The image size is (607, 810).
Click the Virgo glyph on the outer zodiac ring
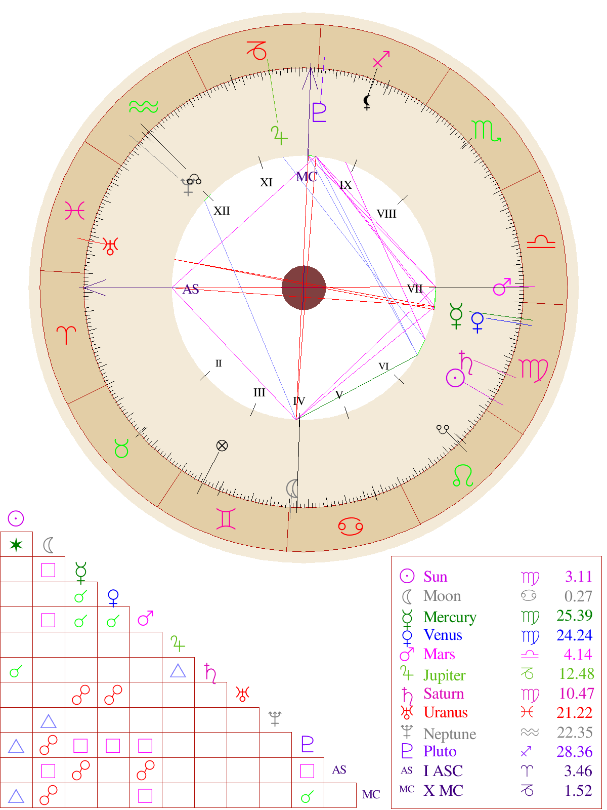533,370
